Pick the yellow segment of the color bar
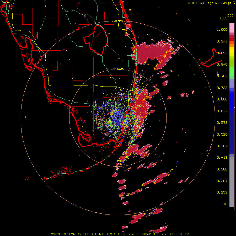 (x=232, y=51)
